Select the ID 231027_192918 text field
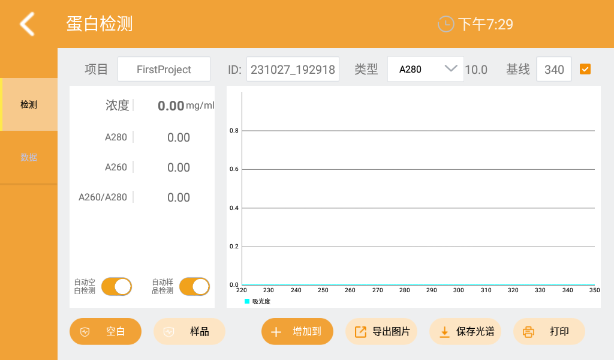Screen dimensions: 614x360 click(293, 69)
